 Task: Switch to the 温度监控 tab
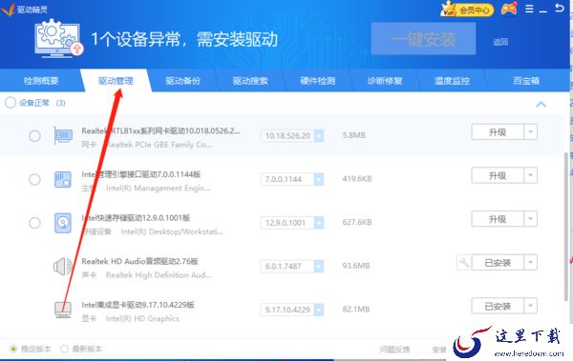tap(452, 81)
